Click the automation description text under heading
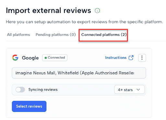Viewport: 166px width, 120px height. point(84,22)
